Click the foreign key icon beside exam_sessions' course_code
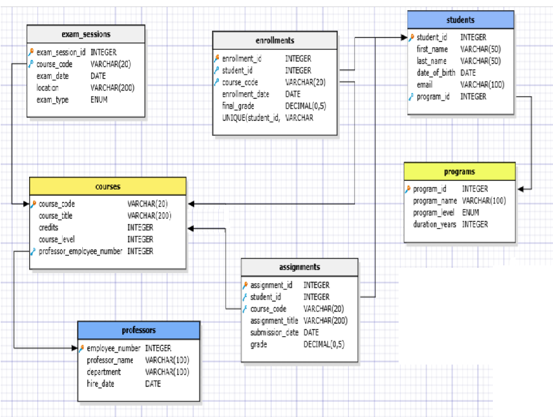 pyautogui.click(x=31, y=64)
